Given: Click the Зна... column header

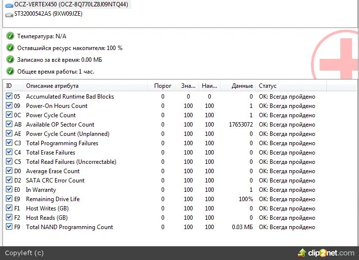Looking at the screenshot, I should pos(188,86).
